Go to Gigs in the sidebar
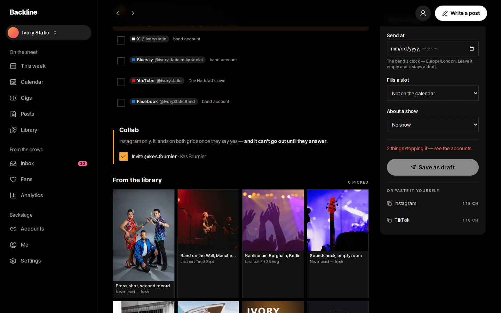This screenshot has width=501, height=313. click(x=48, y=98)
